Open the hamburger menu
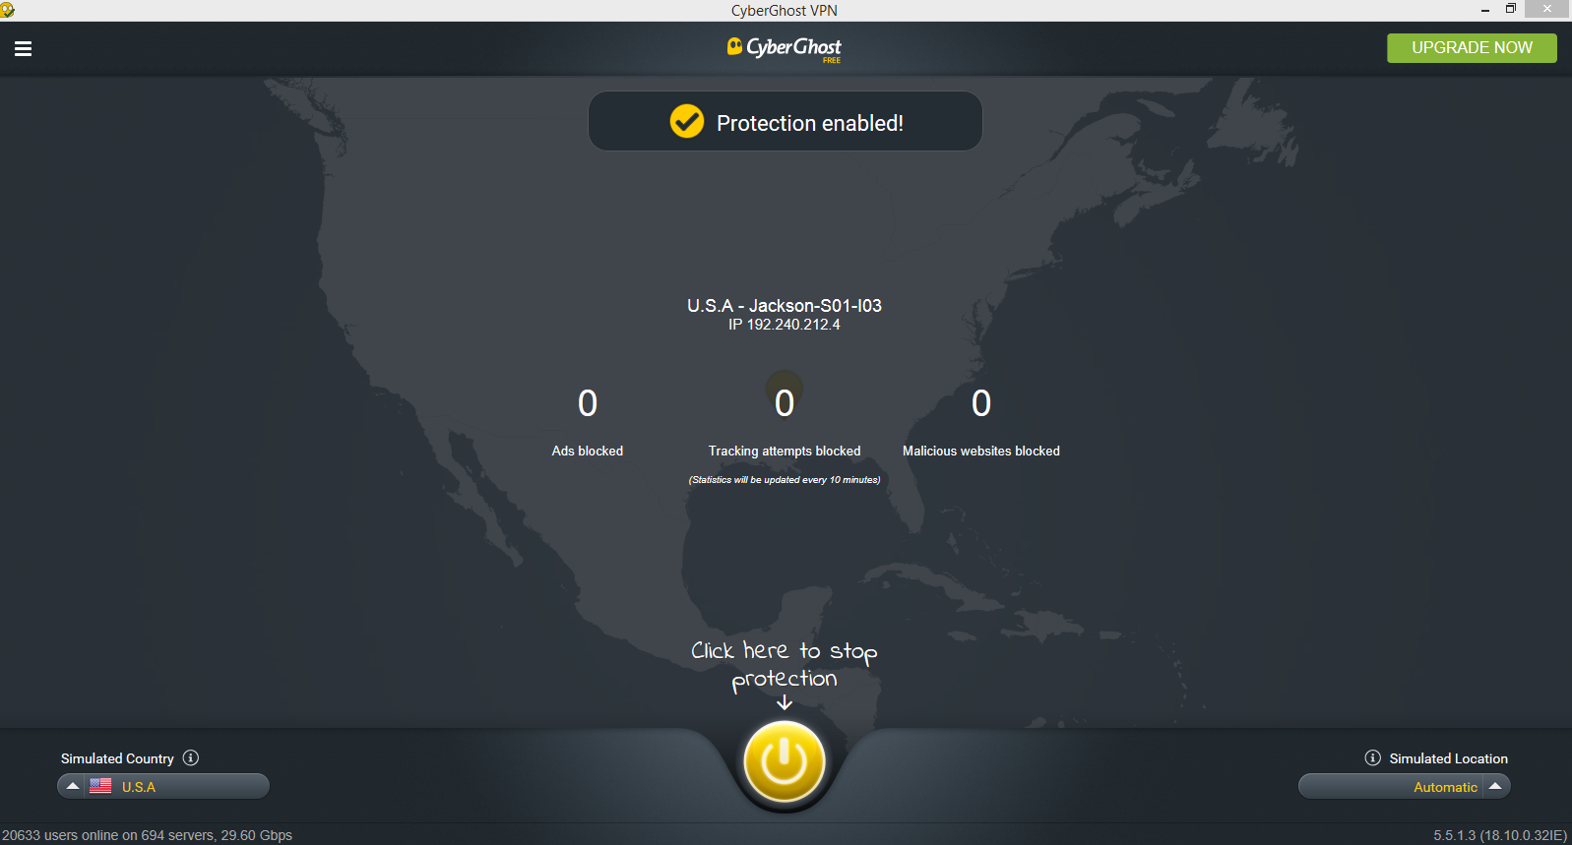Screen dimensions: 1572x845 click(x=24, y=48)
